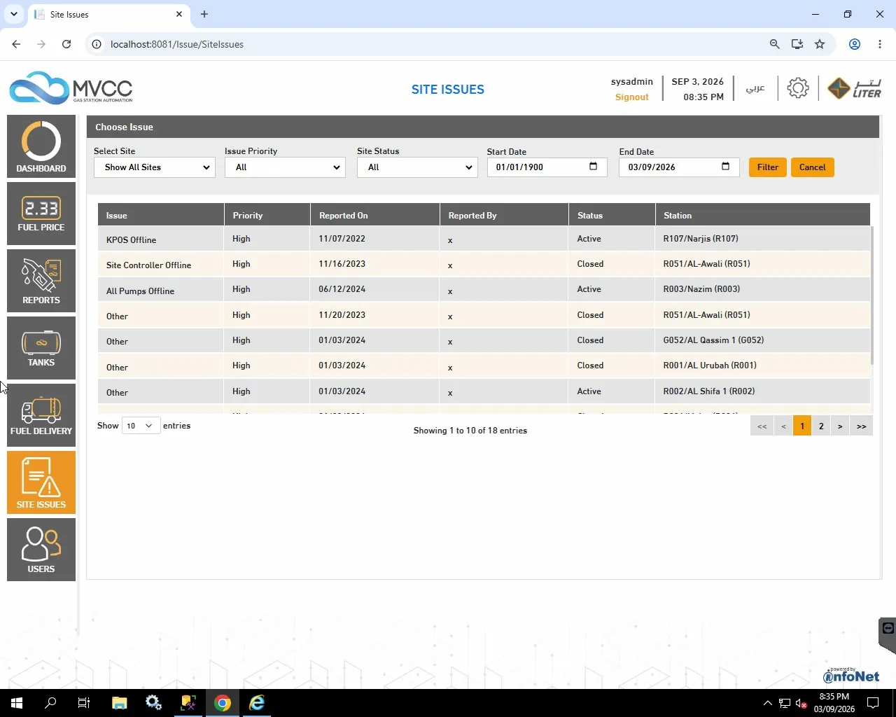Sort table by Issue column header
Viewport: 896px width, 717px height.
[160, 215]
